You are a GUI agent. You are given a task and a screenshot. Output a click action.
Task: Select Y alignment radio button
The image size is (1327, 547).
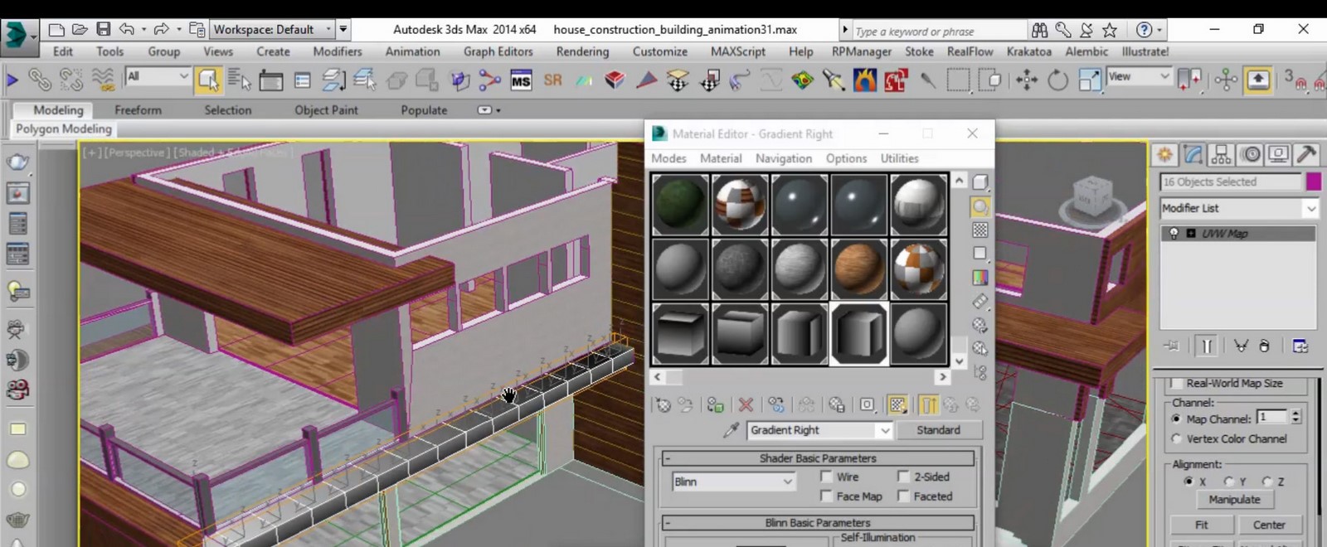tap(1229, 481)
